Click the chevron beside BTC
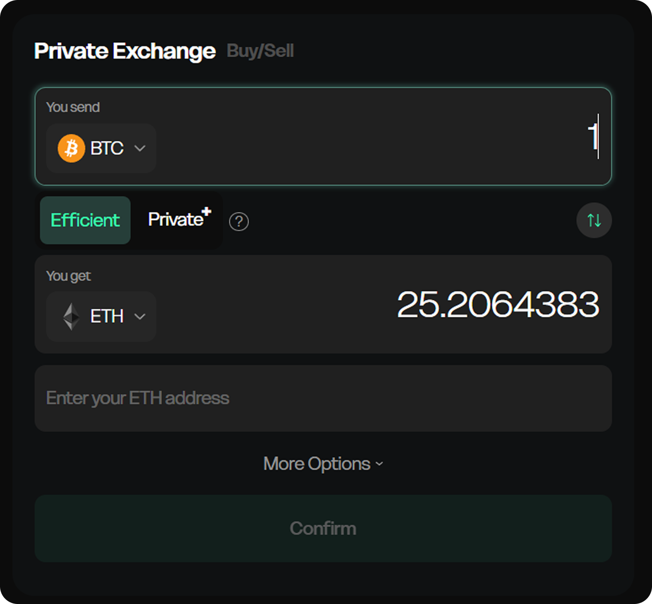The width and height of the screenshot is (652, 604). click(140, 148)
